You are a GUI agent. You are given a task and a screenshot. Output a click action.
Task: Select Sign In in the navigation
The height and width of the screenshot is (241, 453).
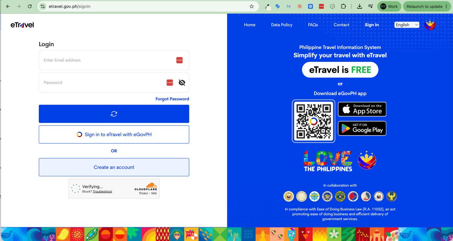coord(371,25)
